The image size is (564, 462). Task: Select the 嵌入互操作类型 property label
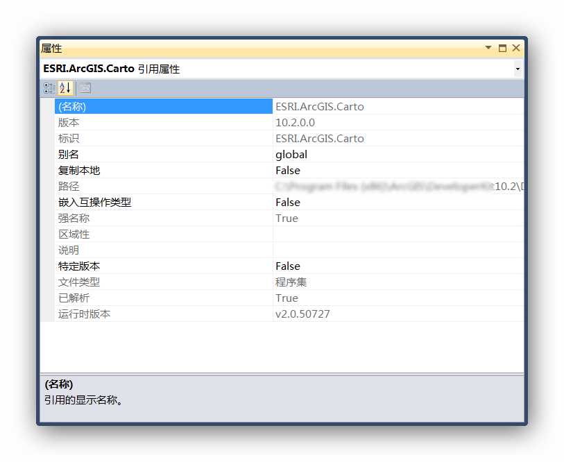pyautogui.click(x=94, y=203)
